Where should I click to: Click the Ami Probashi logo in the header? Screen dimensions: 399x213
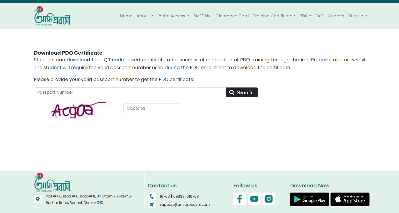(52, 16)
